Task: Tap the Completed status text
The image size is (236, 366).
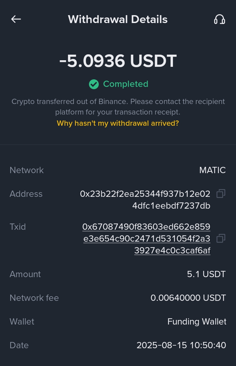Action: tap(126, 84)
